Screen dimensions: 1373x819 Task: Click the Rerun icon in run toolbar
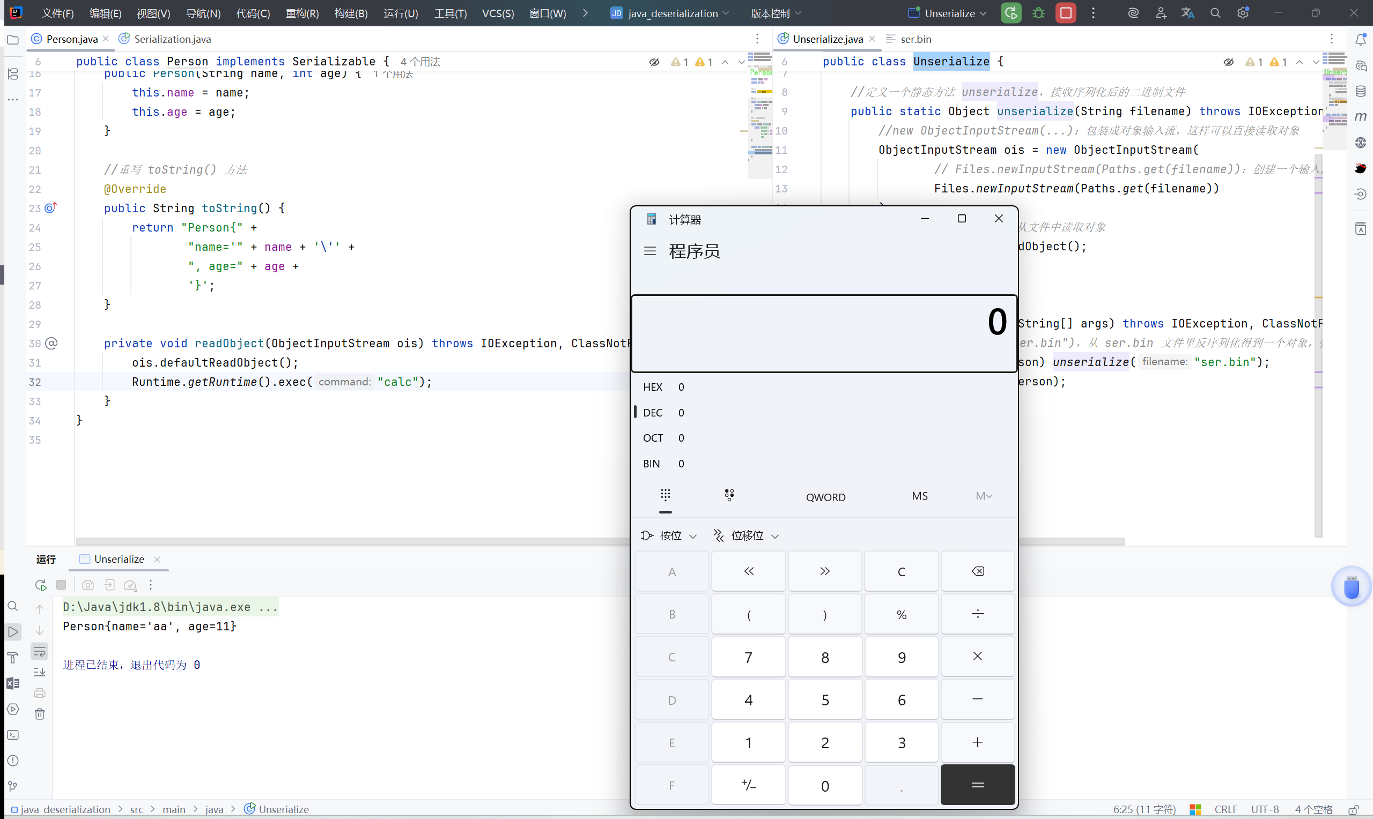pyautogui.click(x=40, y=585)
